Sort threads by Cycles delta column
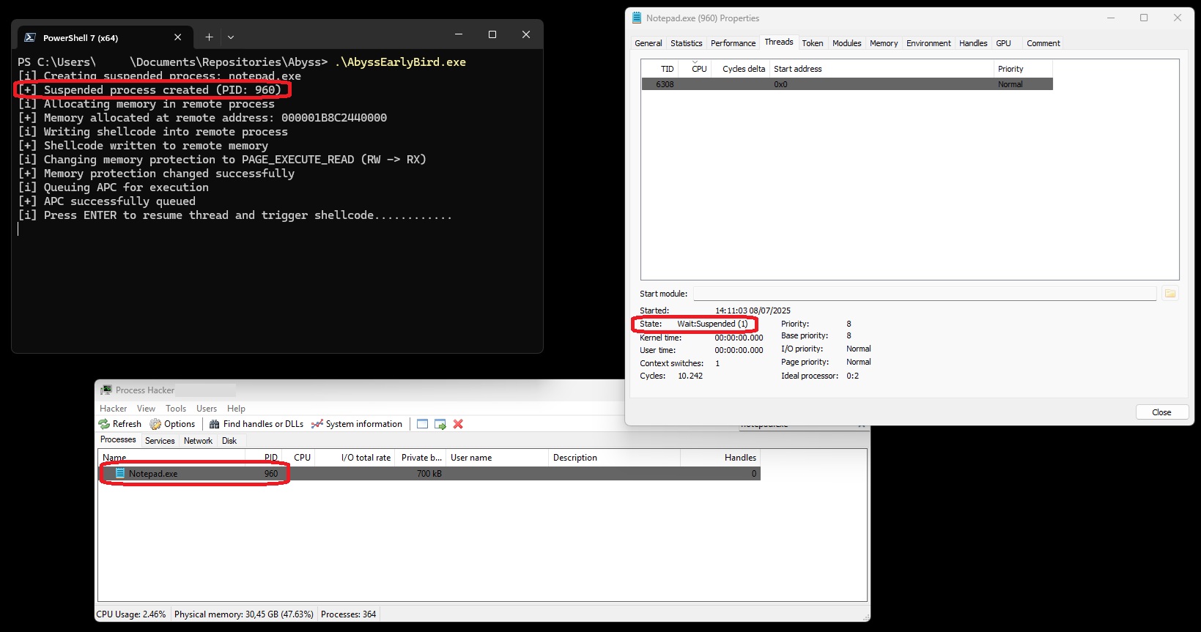Viewport: 1201px width, 632px height. pyautogui.click(x=741, y=69)
